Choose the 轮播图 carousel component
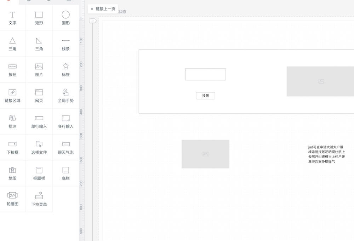This screenshot has width=354, height=241. coord(12,199)
